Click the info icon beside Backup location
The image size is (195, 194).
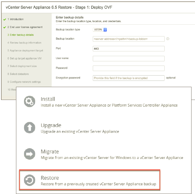point(168,39)
